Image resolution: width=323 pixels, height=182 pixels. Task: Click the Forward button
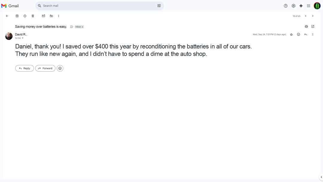coord(45,68)
